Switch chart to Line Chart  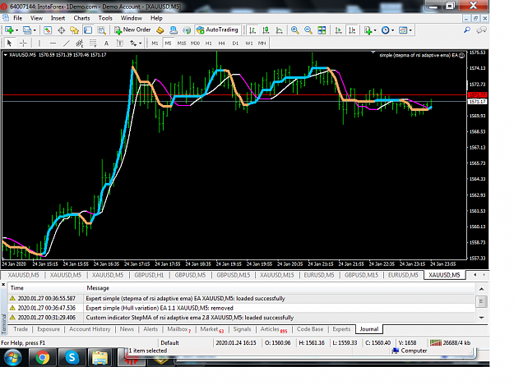click(280, 30)
